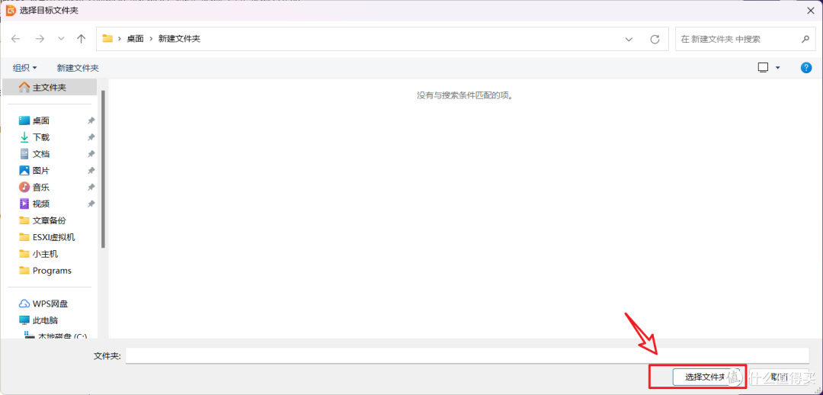This screenshot has height=395, width=823.
Task: Click pin icon next to 视频
Action: point(91,204)
